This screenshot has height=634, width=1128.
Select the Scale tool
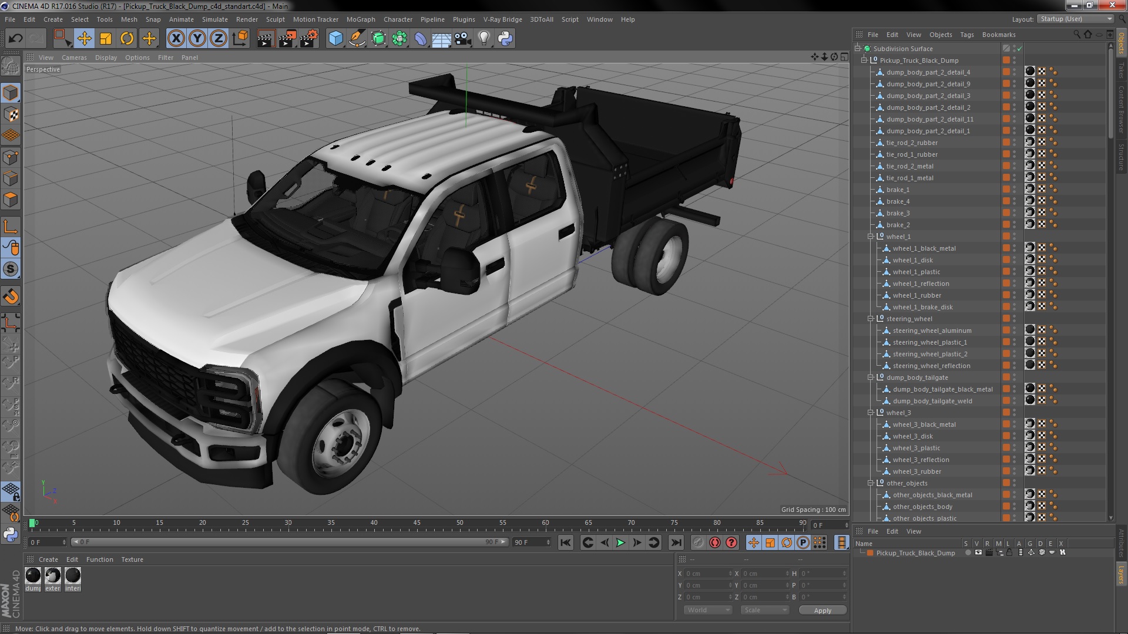[106, 39]
